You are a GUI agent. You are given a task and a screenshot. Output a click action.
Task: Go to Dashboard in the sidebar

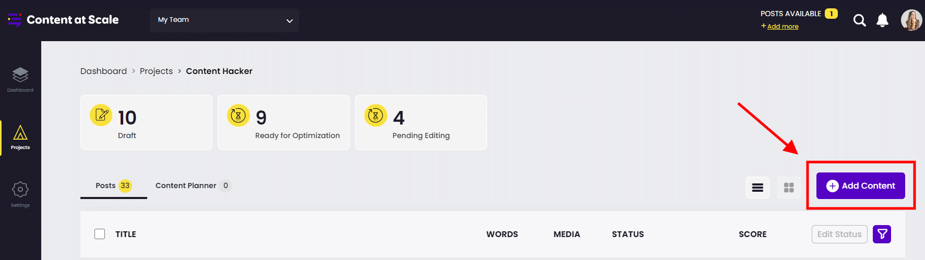(x=20, y=80)
